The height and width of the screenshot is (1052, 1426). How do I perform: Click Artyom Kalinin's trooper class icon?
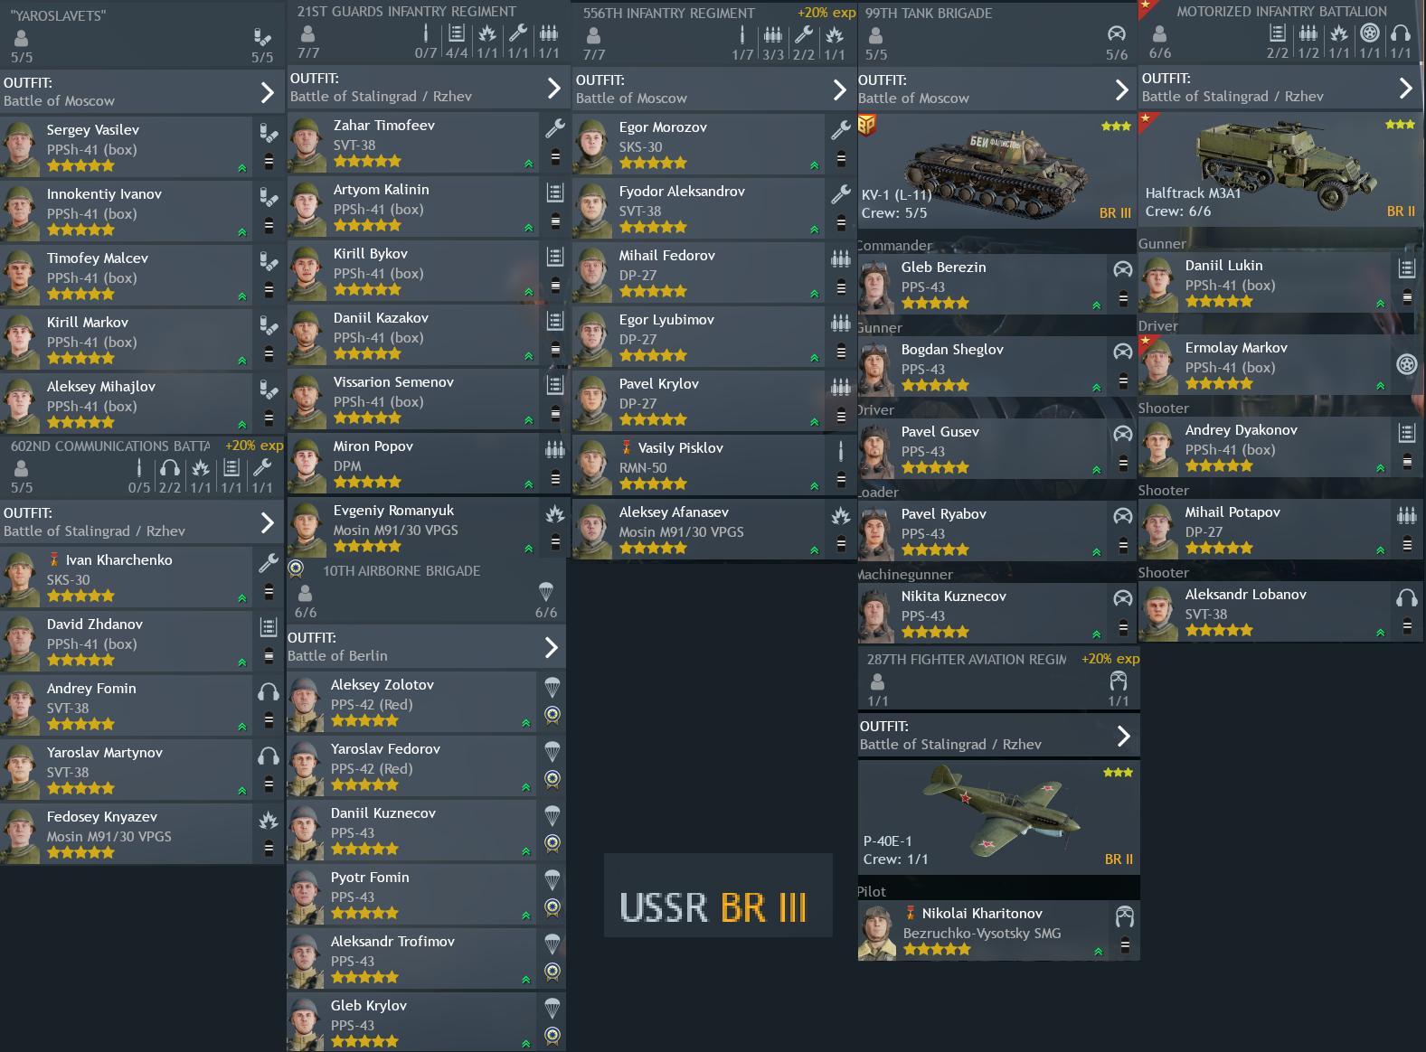tap(555, 193)
